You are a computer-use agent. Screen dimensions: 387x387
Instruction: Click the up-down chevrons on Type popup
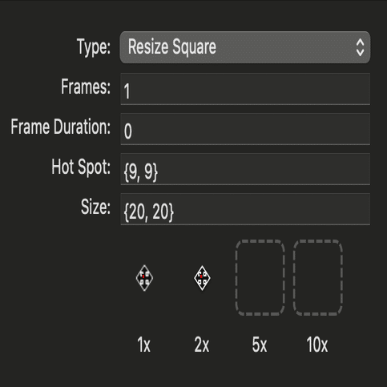(360, 47)
